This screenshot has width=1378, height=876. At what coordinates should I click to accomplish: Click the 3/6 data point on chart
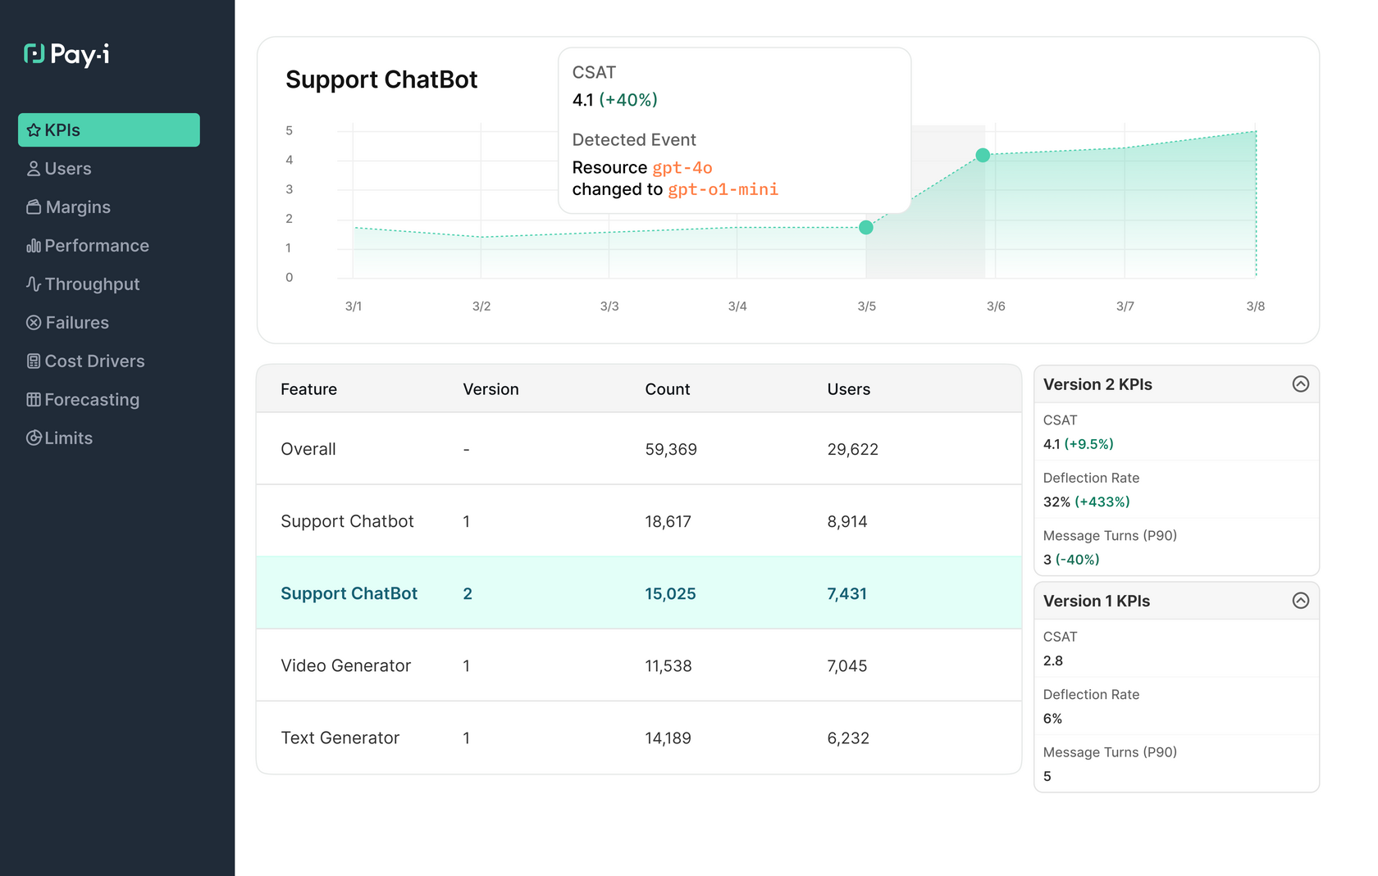pyautogui.click(x=983, y=155)
